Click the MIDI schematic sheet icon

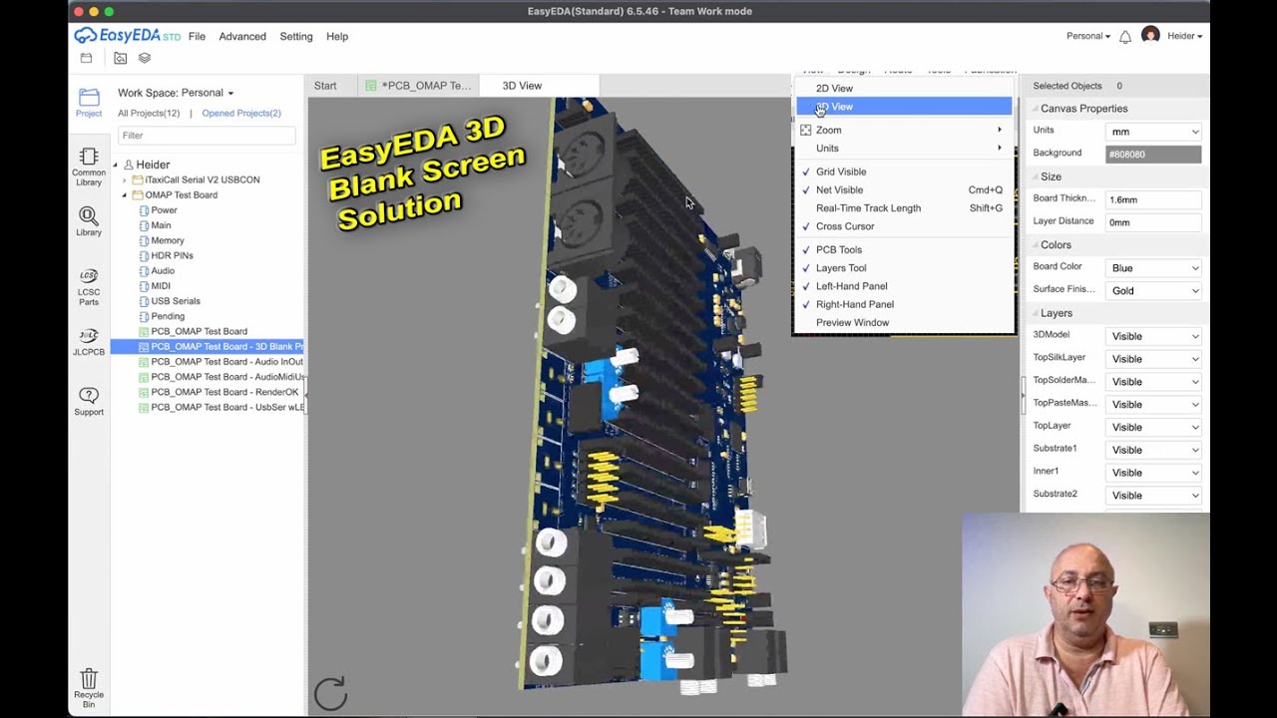[142, 286]
